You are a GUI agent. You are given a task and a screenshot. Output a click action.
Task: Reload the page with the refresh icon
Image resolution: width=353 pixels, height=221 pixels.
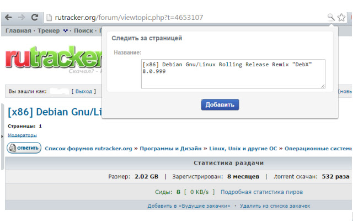(34, 17)
